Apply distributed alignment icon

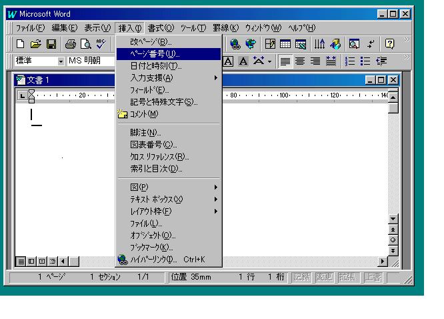point(331,61)
